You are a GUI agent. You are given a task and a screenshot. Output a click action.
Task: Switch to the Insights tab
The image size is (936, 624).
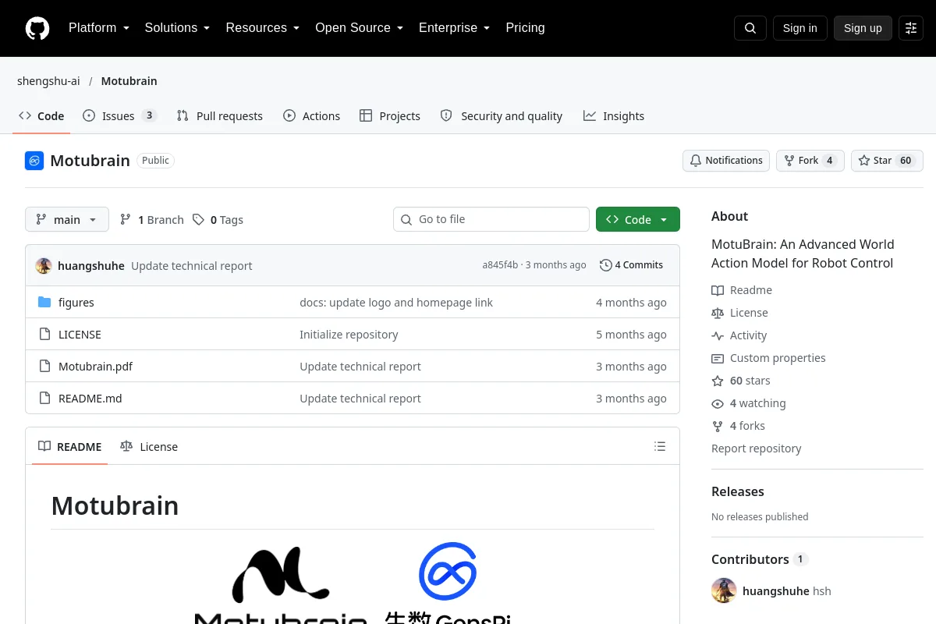614,116
